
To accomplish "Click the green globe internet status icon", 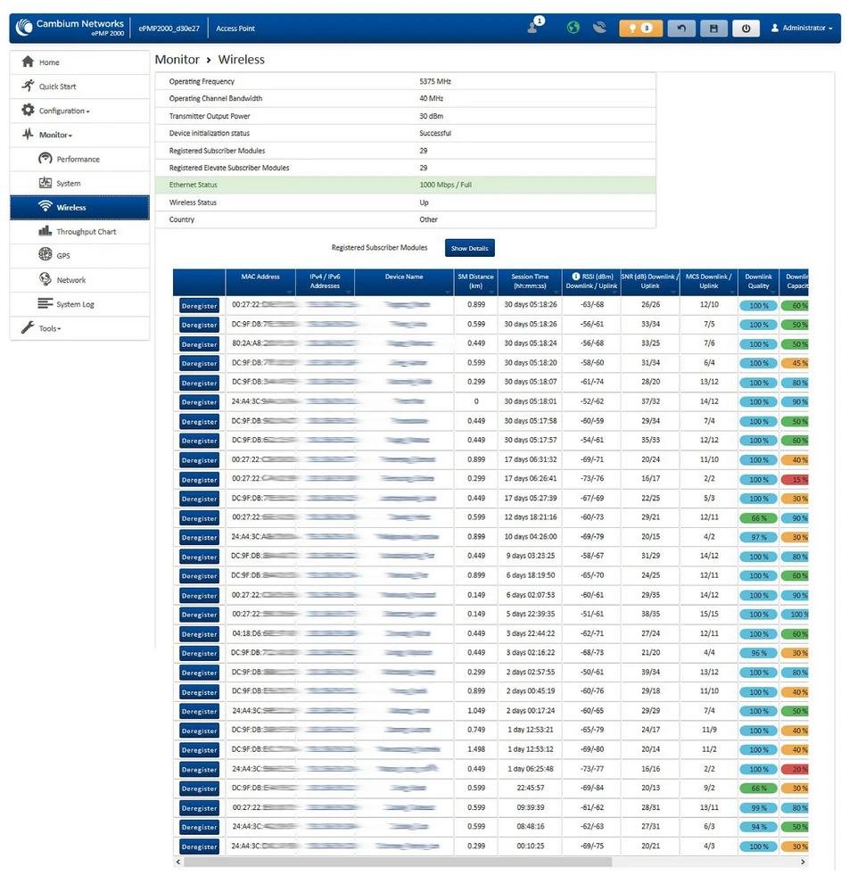I will point(574,28).
